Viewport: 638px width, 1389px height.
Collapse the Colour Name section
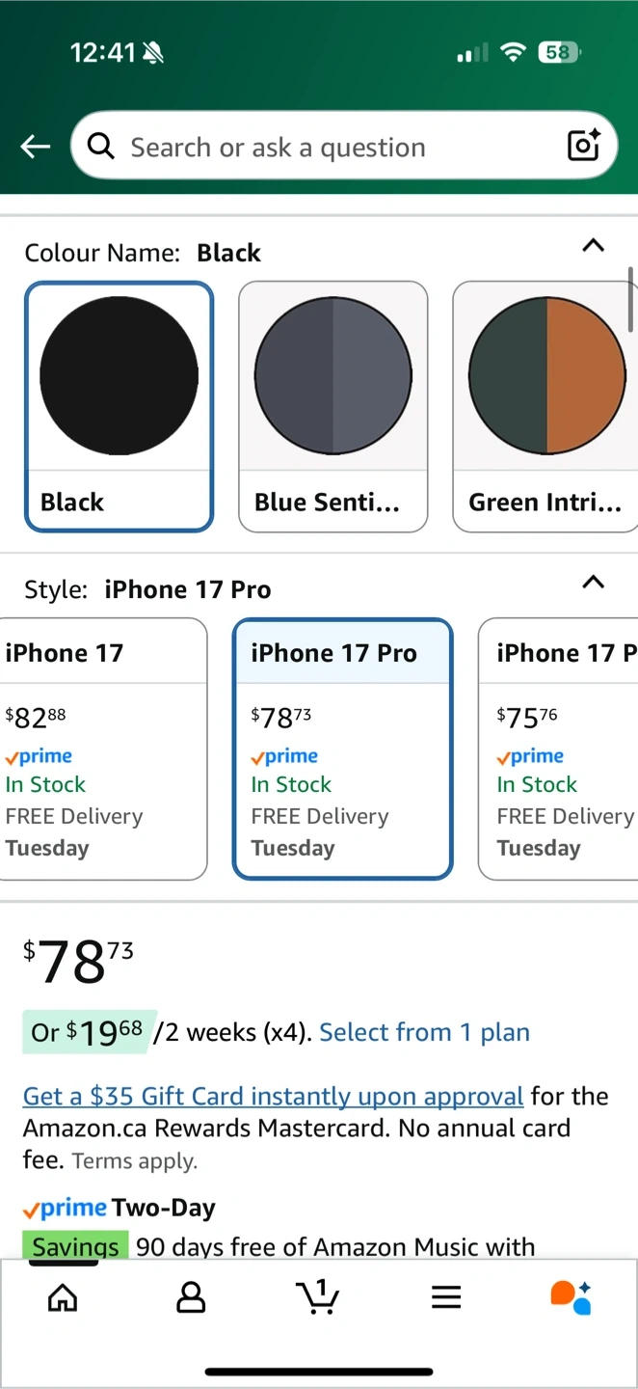coord(594,246)
